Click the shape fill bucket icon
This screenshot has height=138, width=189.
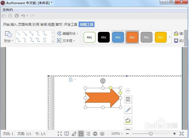176,33
